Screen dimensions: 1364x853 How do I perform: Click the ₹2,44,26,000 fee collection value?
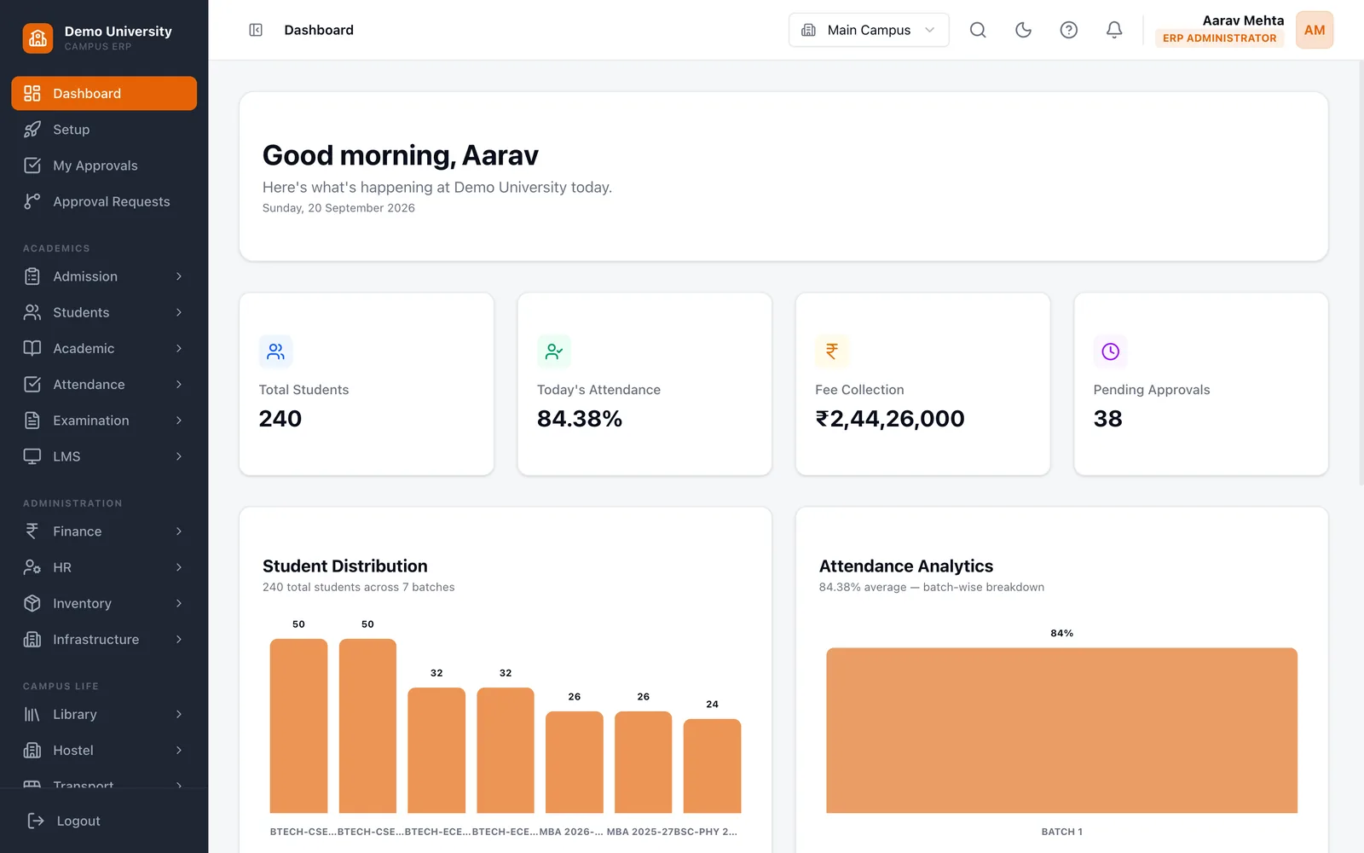pyautogui.click(x=890, y=419)
